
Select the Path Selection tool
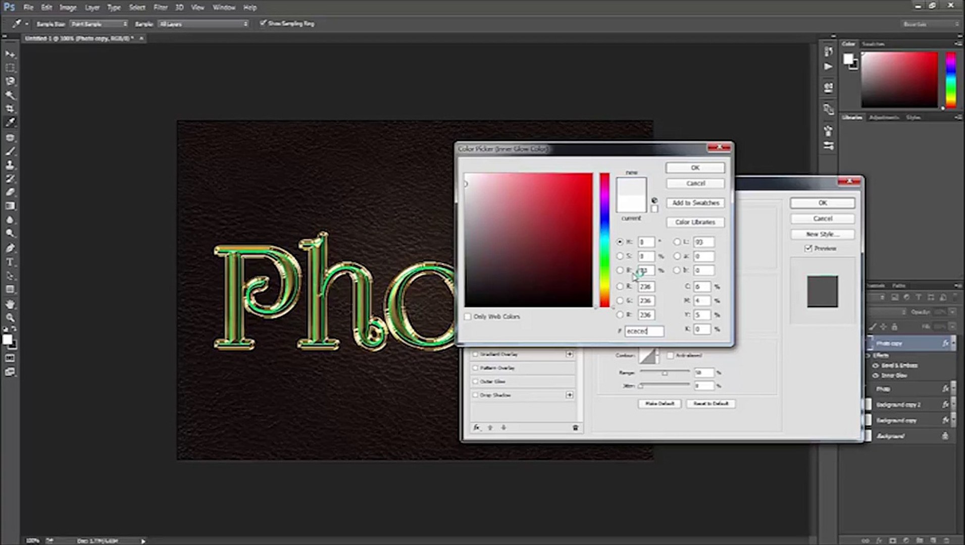tap(10, 276)
